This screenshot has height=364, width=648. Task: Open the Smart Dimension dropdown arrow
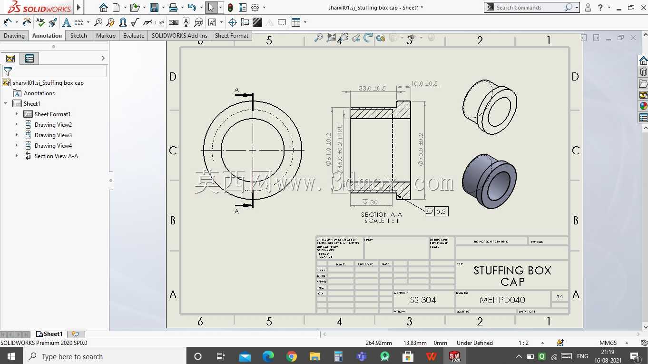[x=16, y=22]
